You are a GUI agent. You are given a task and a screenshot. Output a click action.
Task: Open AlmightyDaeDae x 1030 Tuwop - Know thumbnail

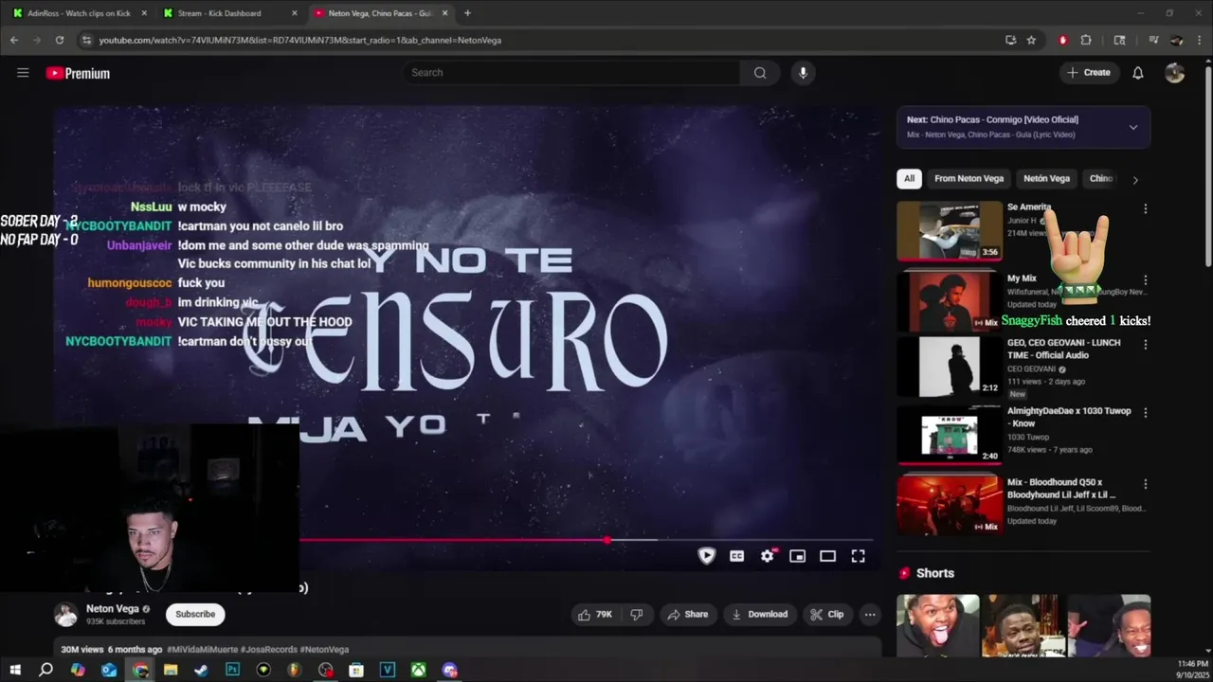950,435
